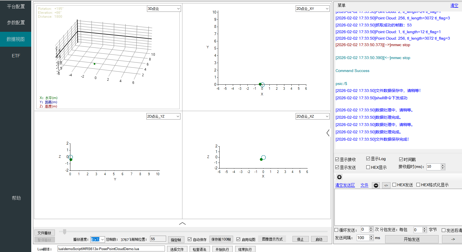Image resolution: width=462 pixels, height=252 pixels.
Task: Toggle the 显示接收 checkbox
Action: 337,159
